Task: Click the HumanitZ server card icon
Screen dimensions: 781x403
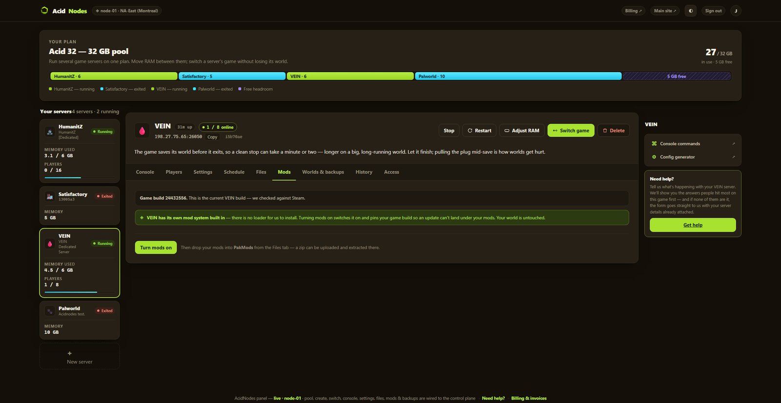Action: coord(50,132)
